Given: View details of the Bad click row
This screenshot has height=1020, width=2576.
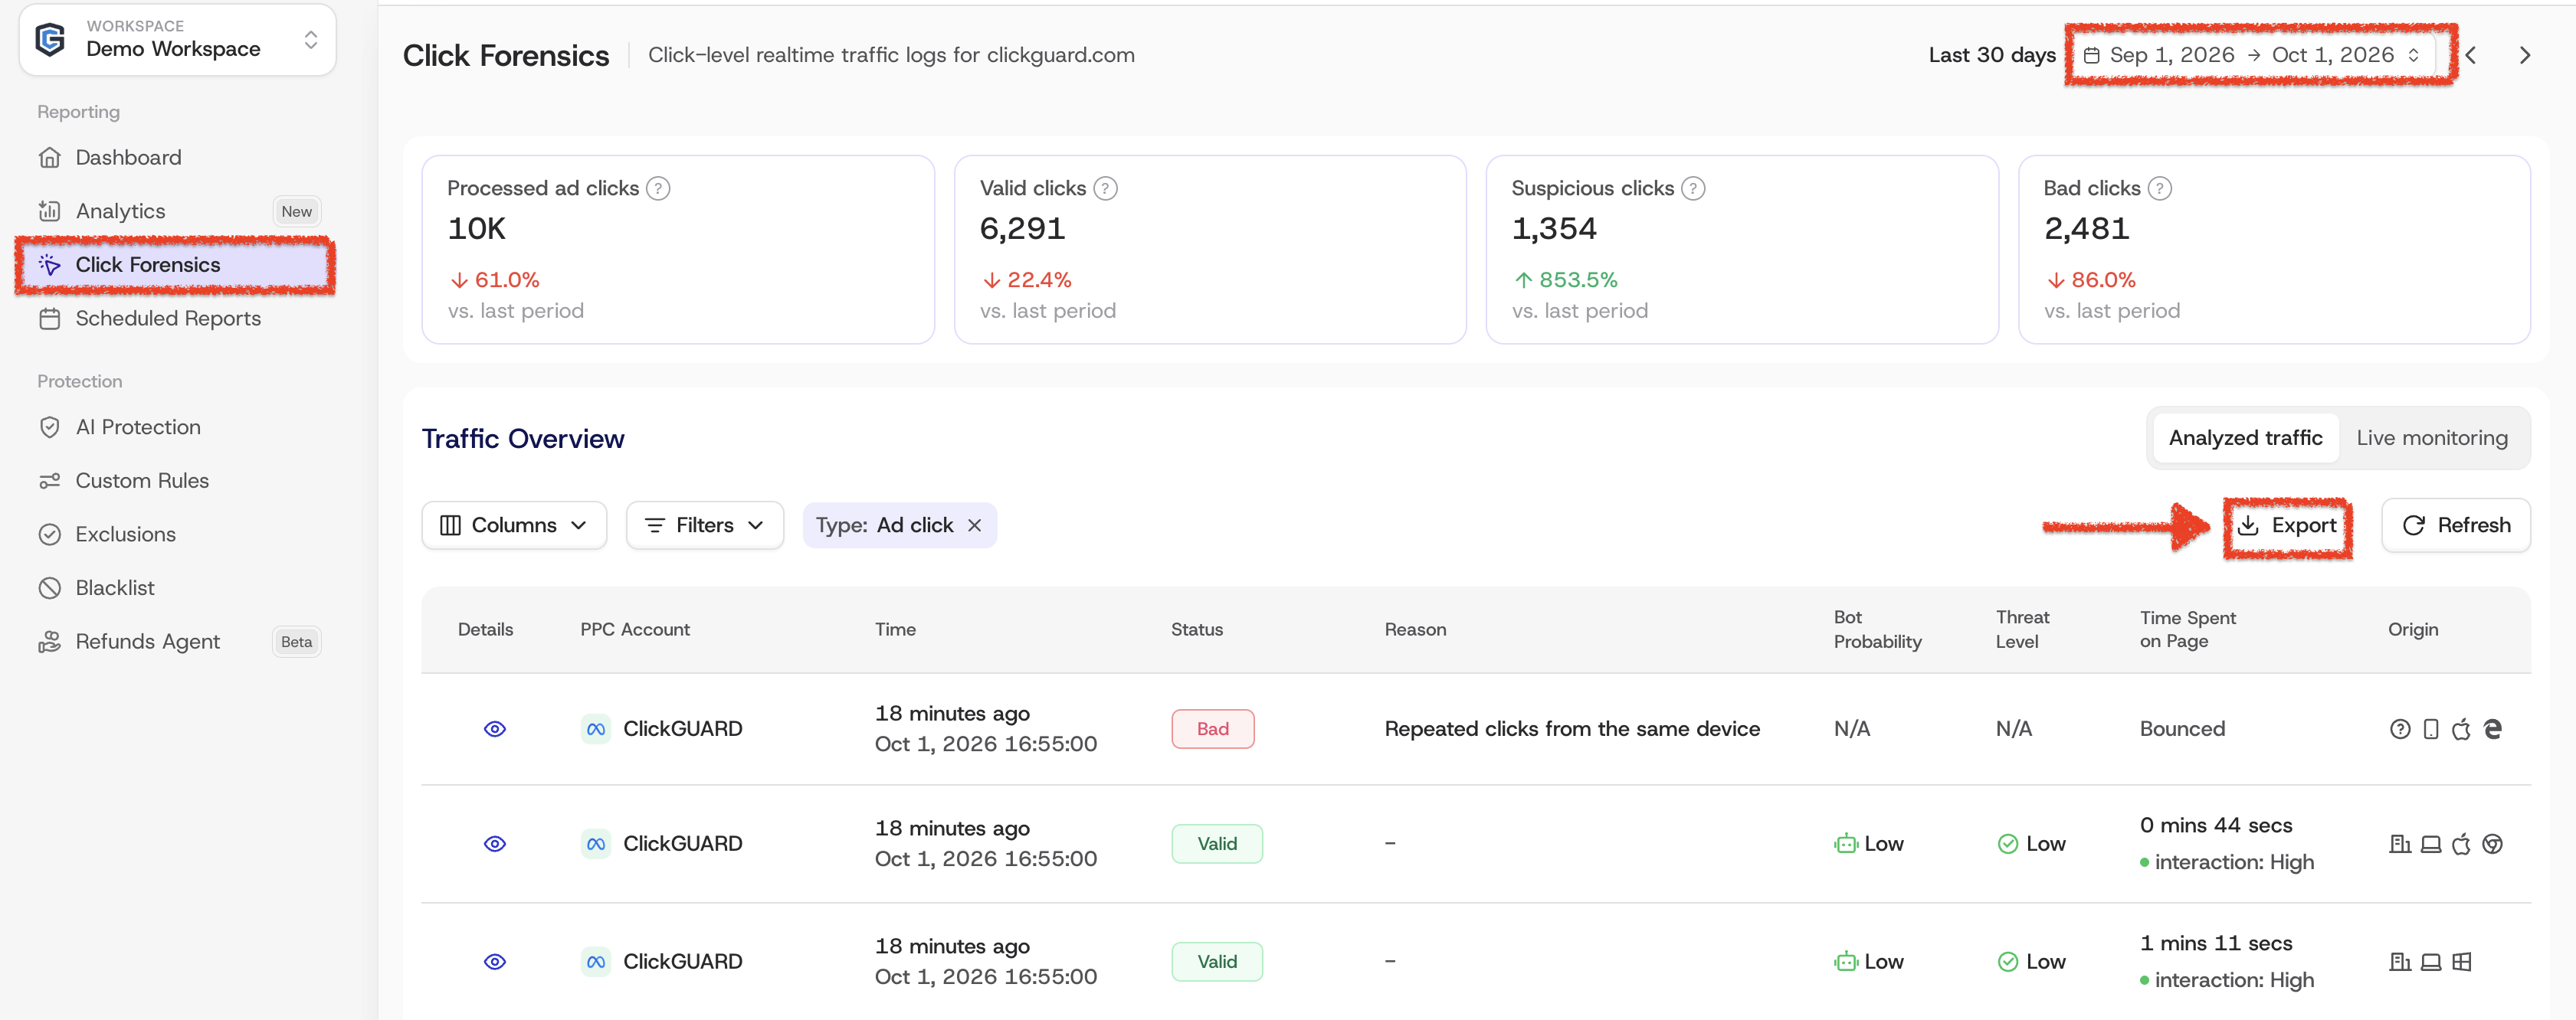Looking at the screenshot, I should tap(495, 729).
